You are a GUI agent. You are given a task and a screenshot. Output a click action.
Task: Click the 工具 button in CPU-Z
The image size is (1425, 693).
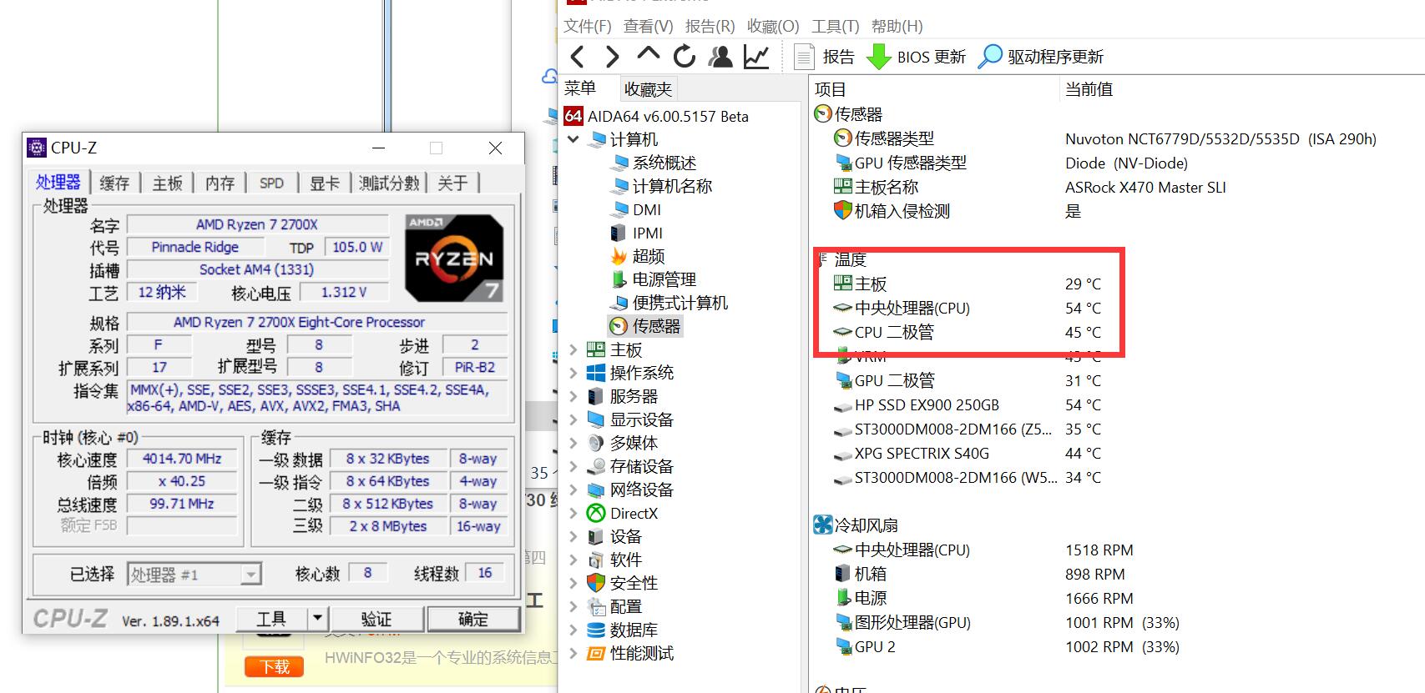(x=271, y=619)
